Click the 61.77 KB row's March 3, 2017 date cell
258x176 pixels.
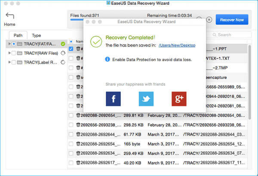(x=163, y=134)
